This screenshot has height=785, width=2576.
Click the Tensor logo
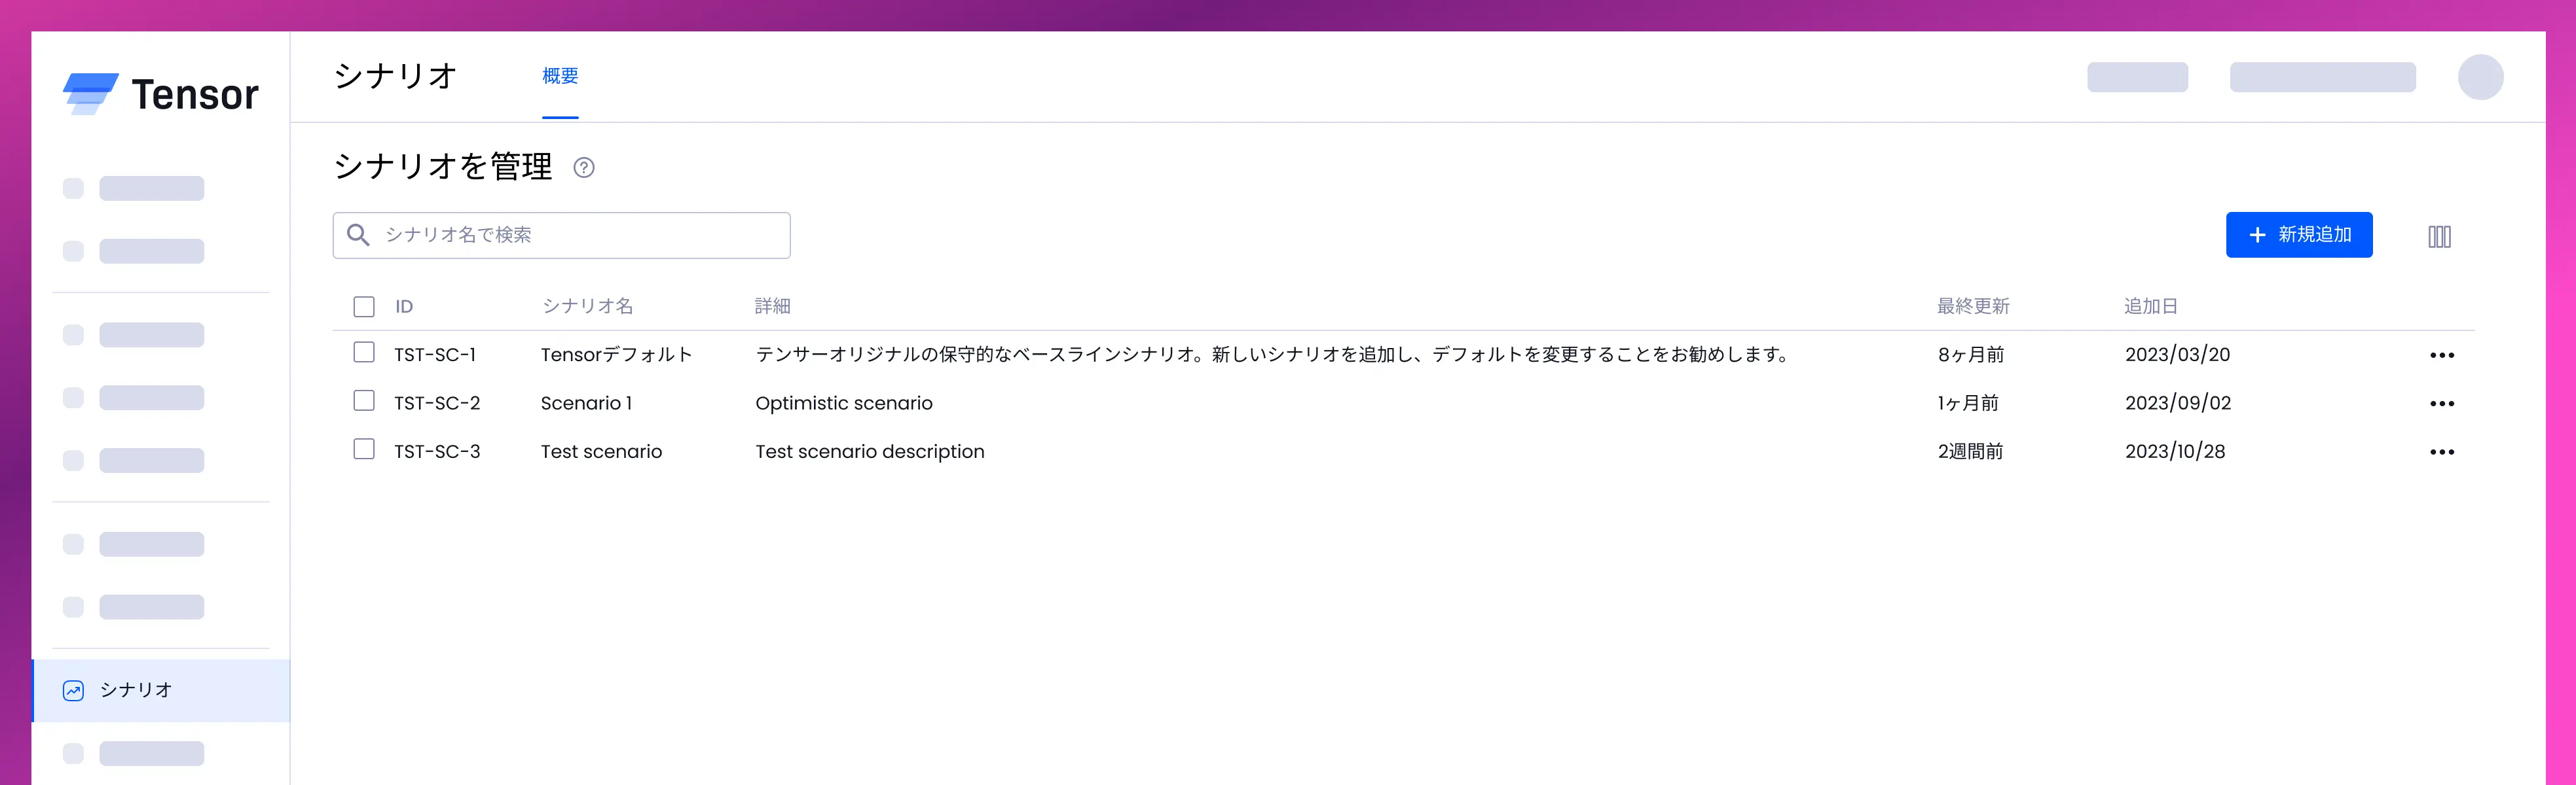point(161,94)
